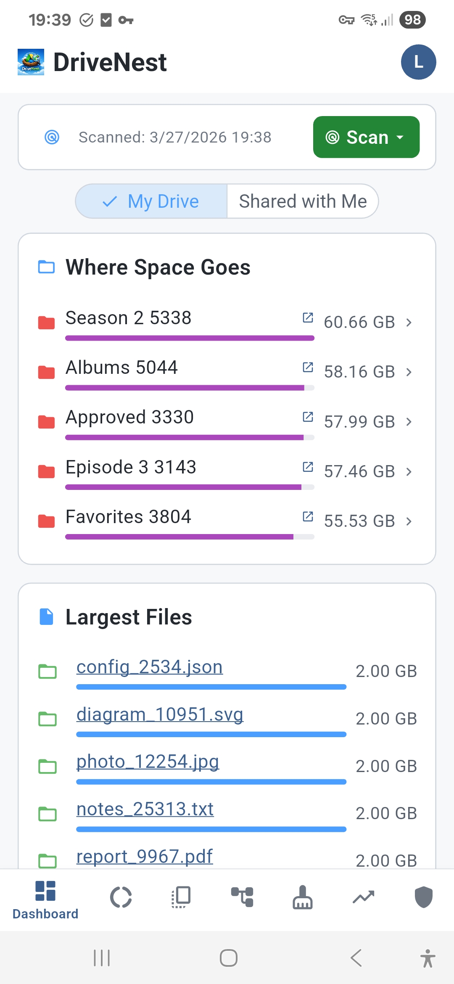The image size is (454, 984).
Task: Open the folder tree view icon
Action: [x=242, y=897]
